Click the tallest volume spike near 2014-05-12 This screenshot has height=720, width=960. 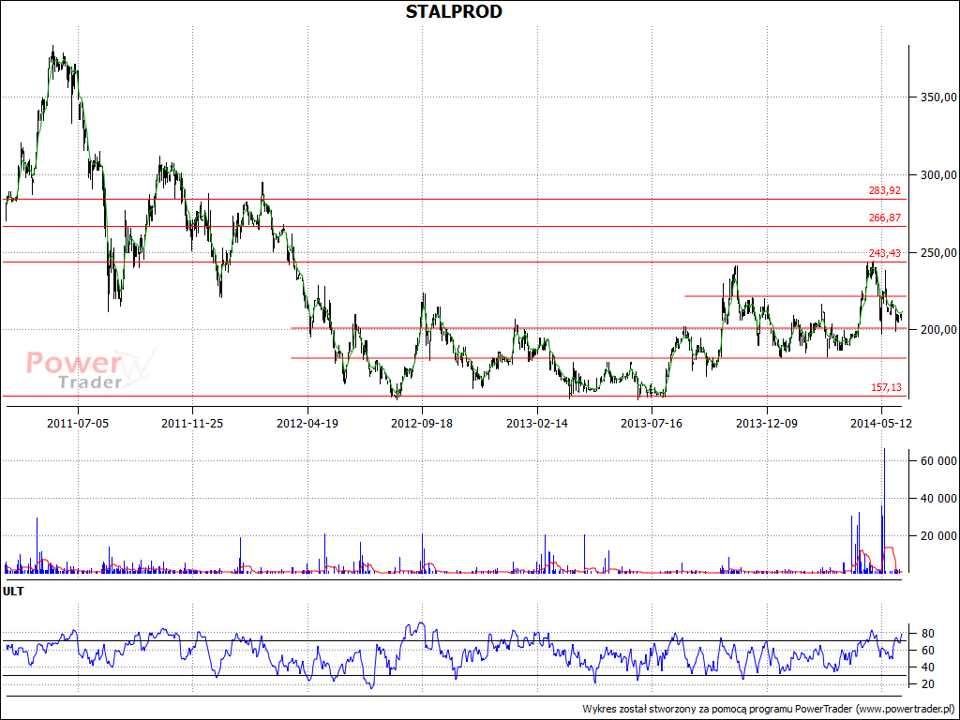pos(884,510)
